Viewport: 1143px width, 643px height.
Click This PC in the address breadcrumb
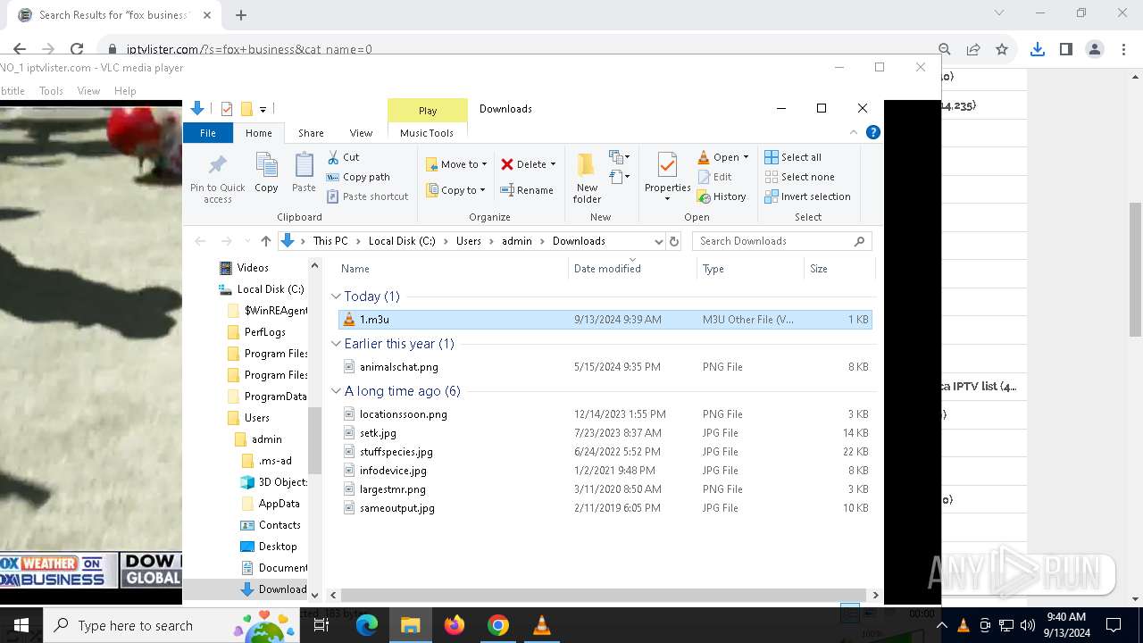(x=330, y=241)
